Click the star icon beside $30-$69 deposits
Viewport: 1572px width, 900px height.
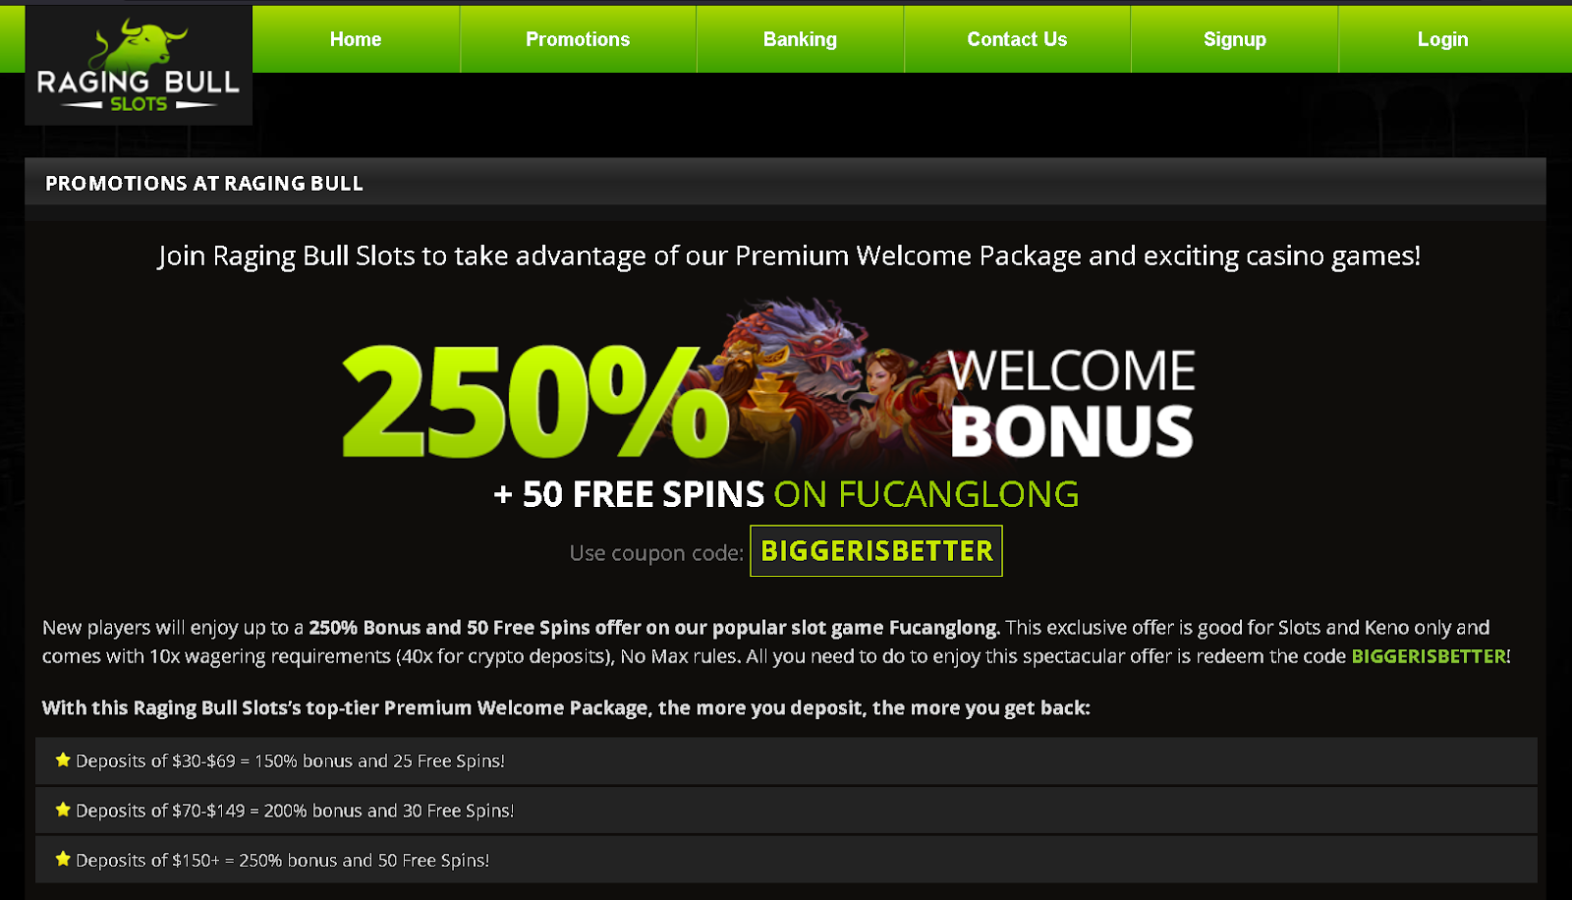[x=63, y=759]
